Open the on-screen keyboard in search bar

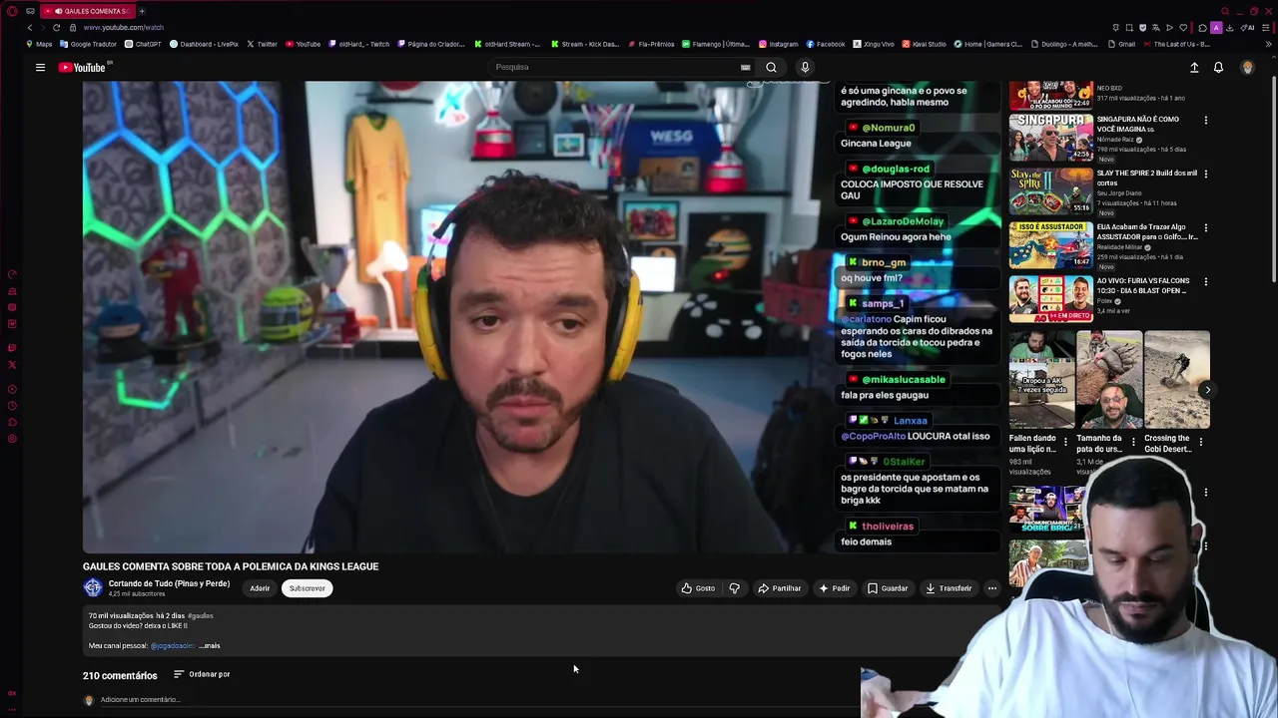tap(745, 67)
